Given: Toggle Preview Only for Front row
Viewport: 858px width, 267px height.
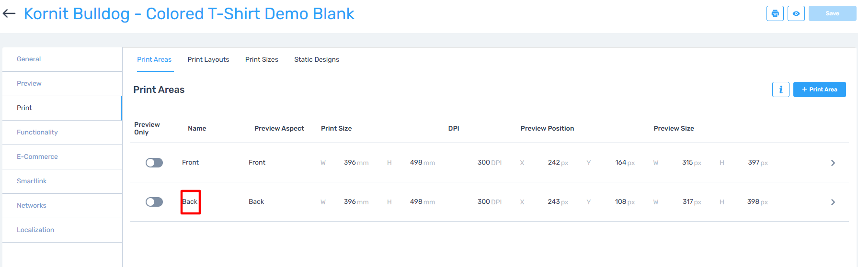Looking at the screenshot, I should pyautogui.click(x=154, y=163).
